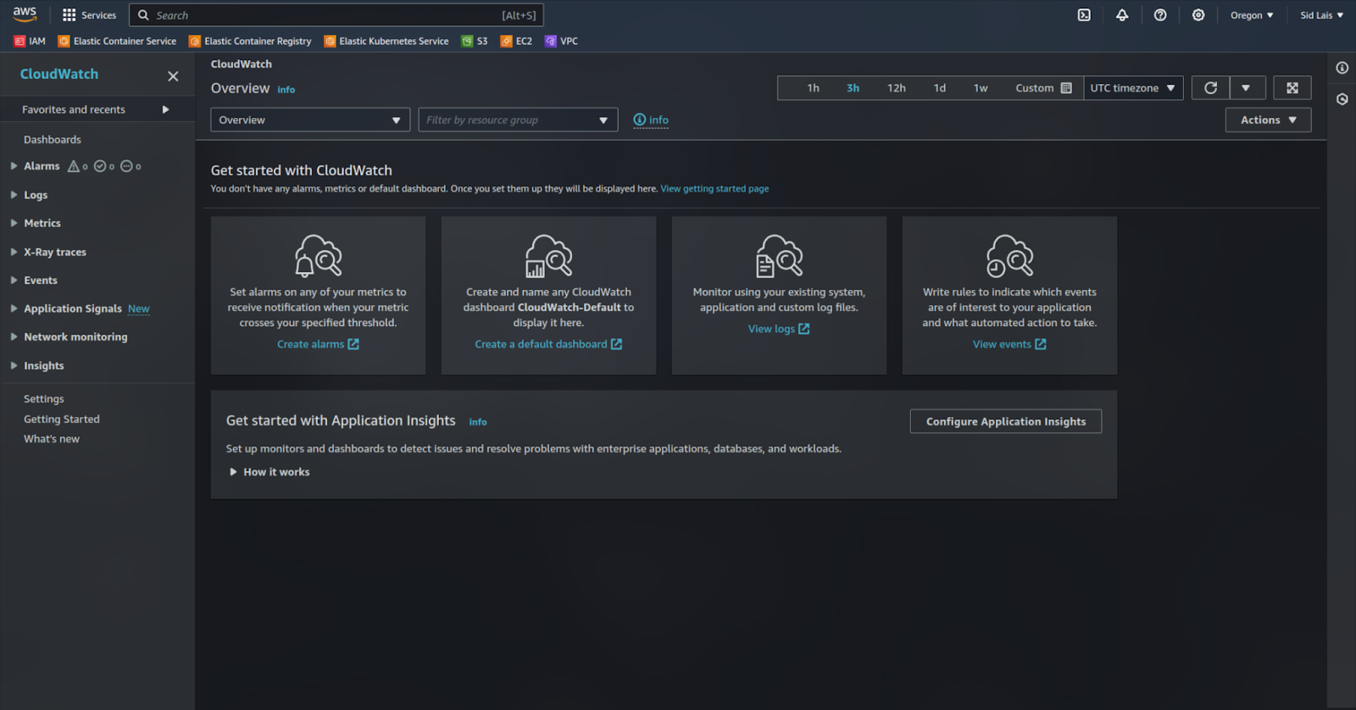
Task: Close the CloudWatch navigation panel
Action: (x=173, y=76)
